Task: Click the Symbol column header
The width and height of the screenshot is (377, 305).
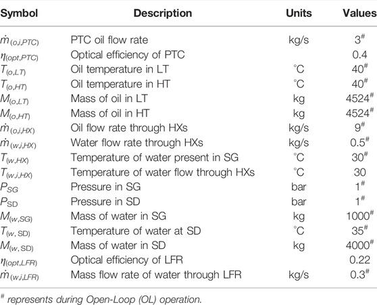Action: point(19,13)
